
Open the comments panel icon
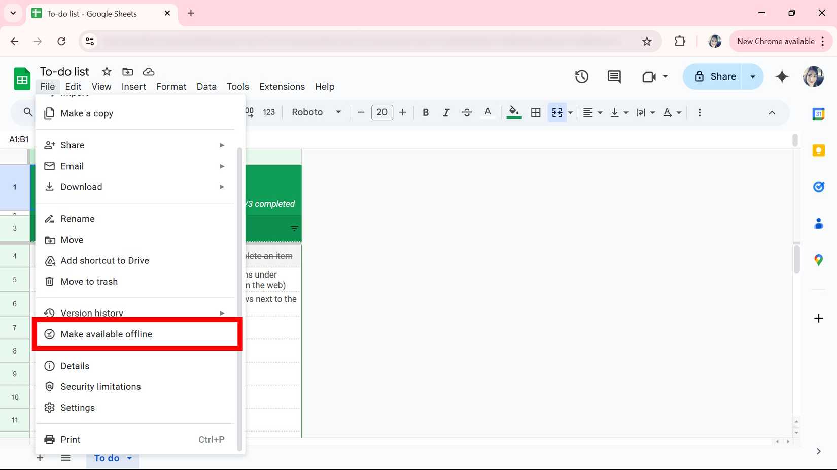point(614,76)
